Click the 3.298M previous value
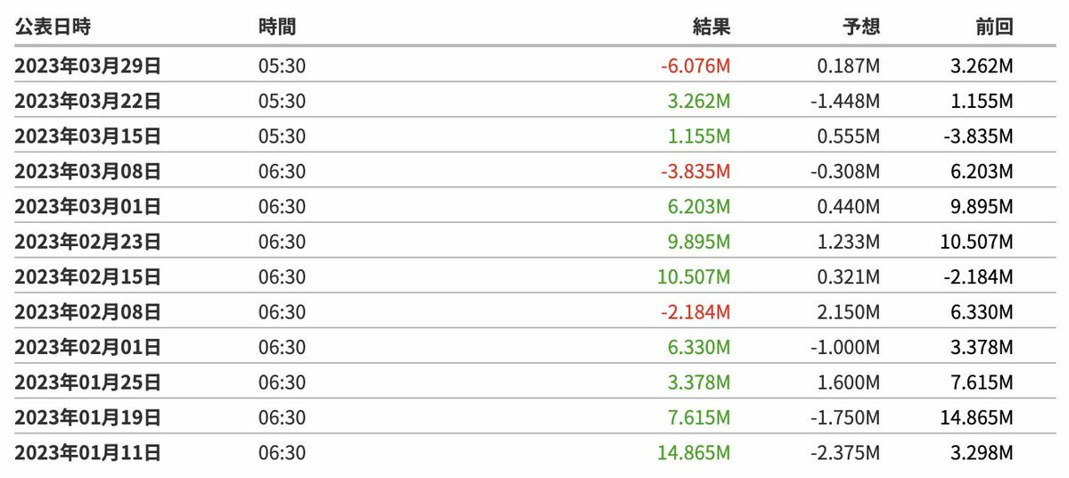The image size is (1069, 478). 982,453
